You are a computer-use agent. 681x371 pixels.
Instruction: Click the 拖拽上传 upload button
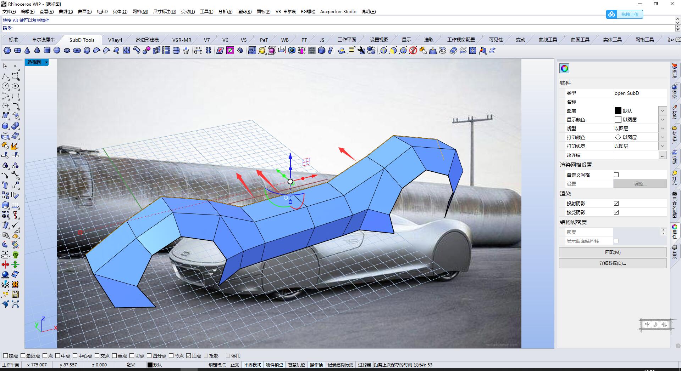coord(624,15)
